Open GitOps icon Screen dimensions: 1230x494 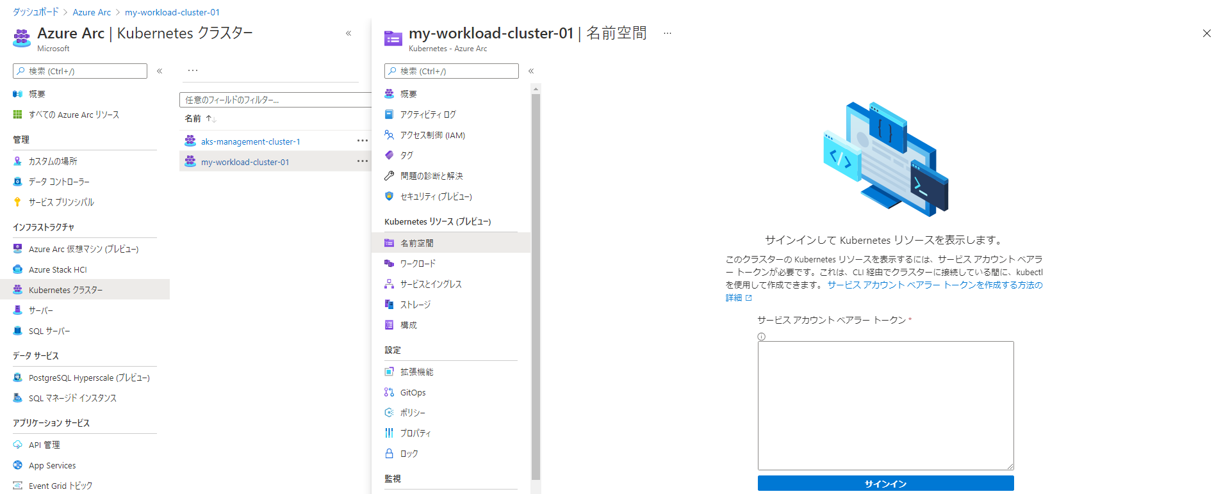389,392
